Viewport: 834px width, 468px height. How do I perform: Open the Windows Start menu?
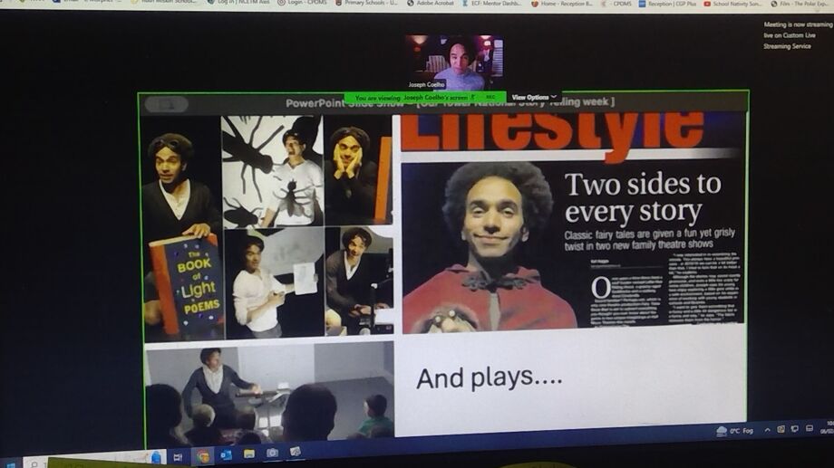point(7,463)
